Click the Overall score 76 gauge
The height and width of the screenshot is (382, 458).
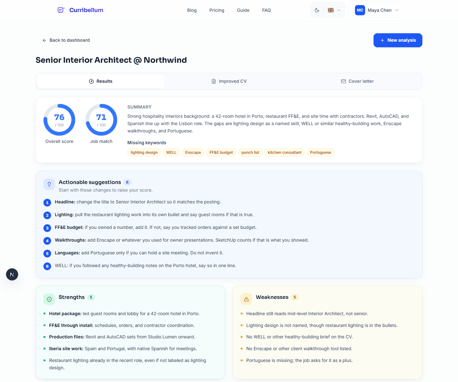(59, 120)
